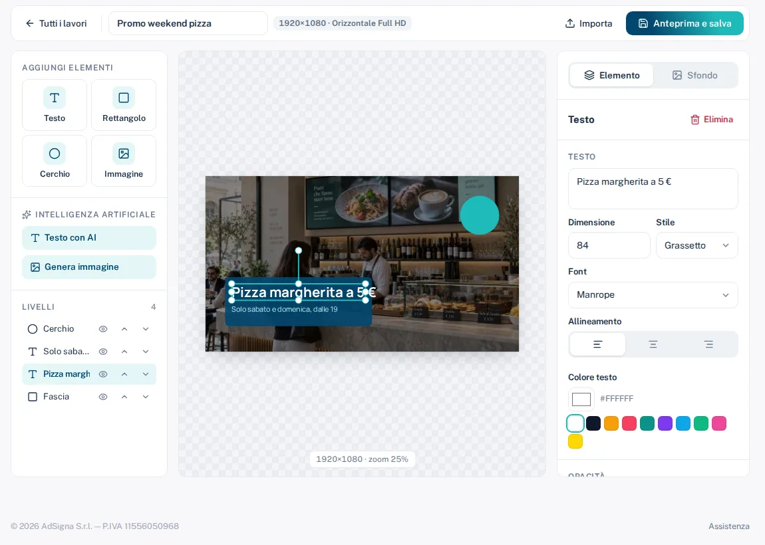Click the Importa button
Screen dimensions: 765x545
[x=589, y=23]
